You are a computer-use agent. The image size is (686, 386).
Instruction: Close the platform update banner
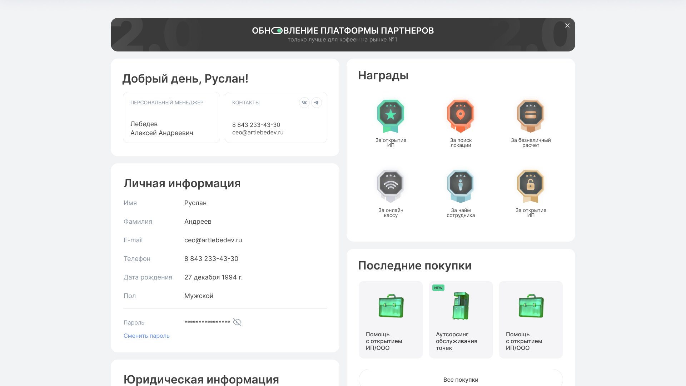567,25
